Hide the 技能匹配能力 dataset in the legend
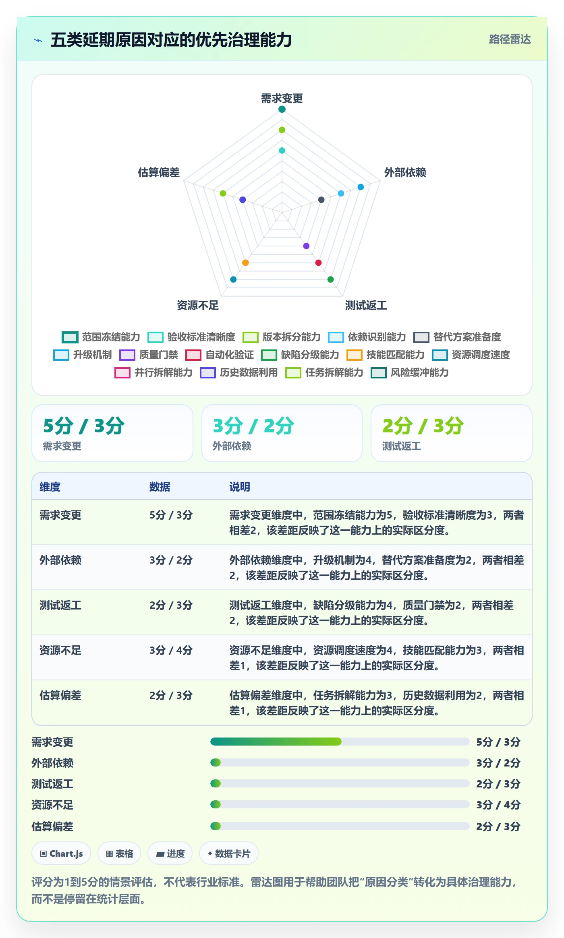 click(386, 355)
